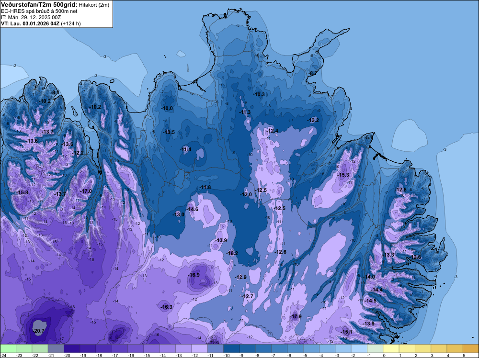Select the -10.3 temperature value
Viewport: 479px width, 358px height.
259,94
